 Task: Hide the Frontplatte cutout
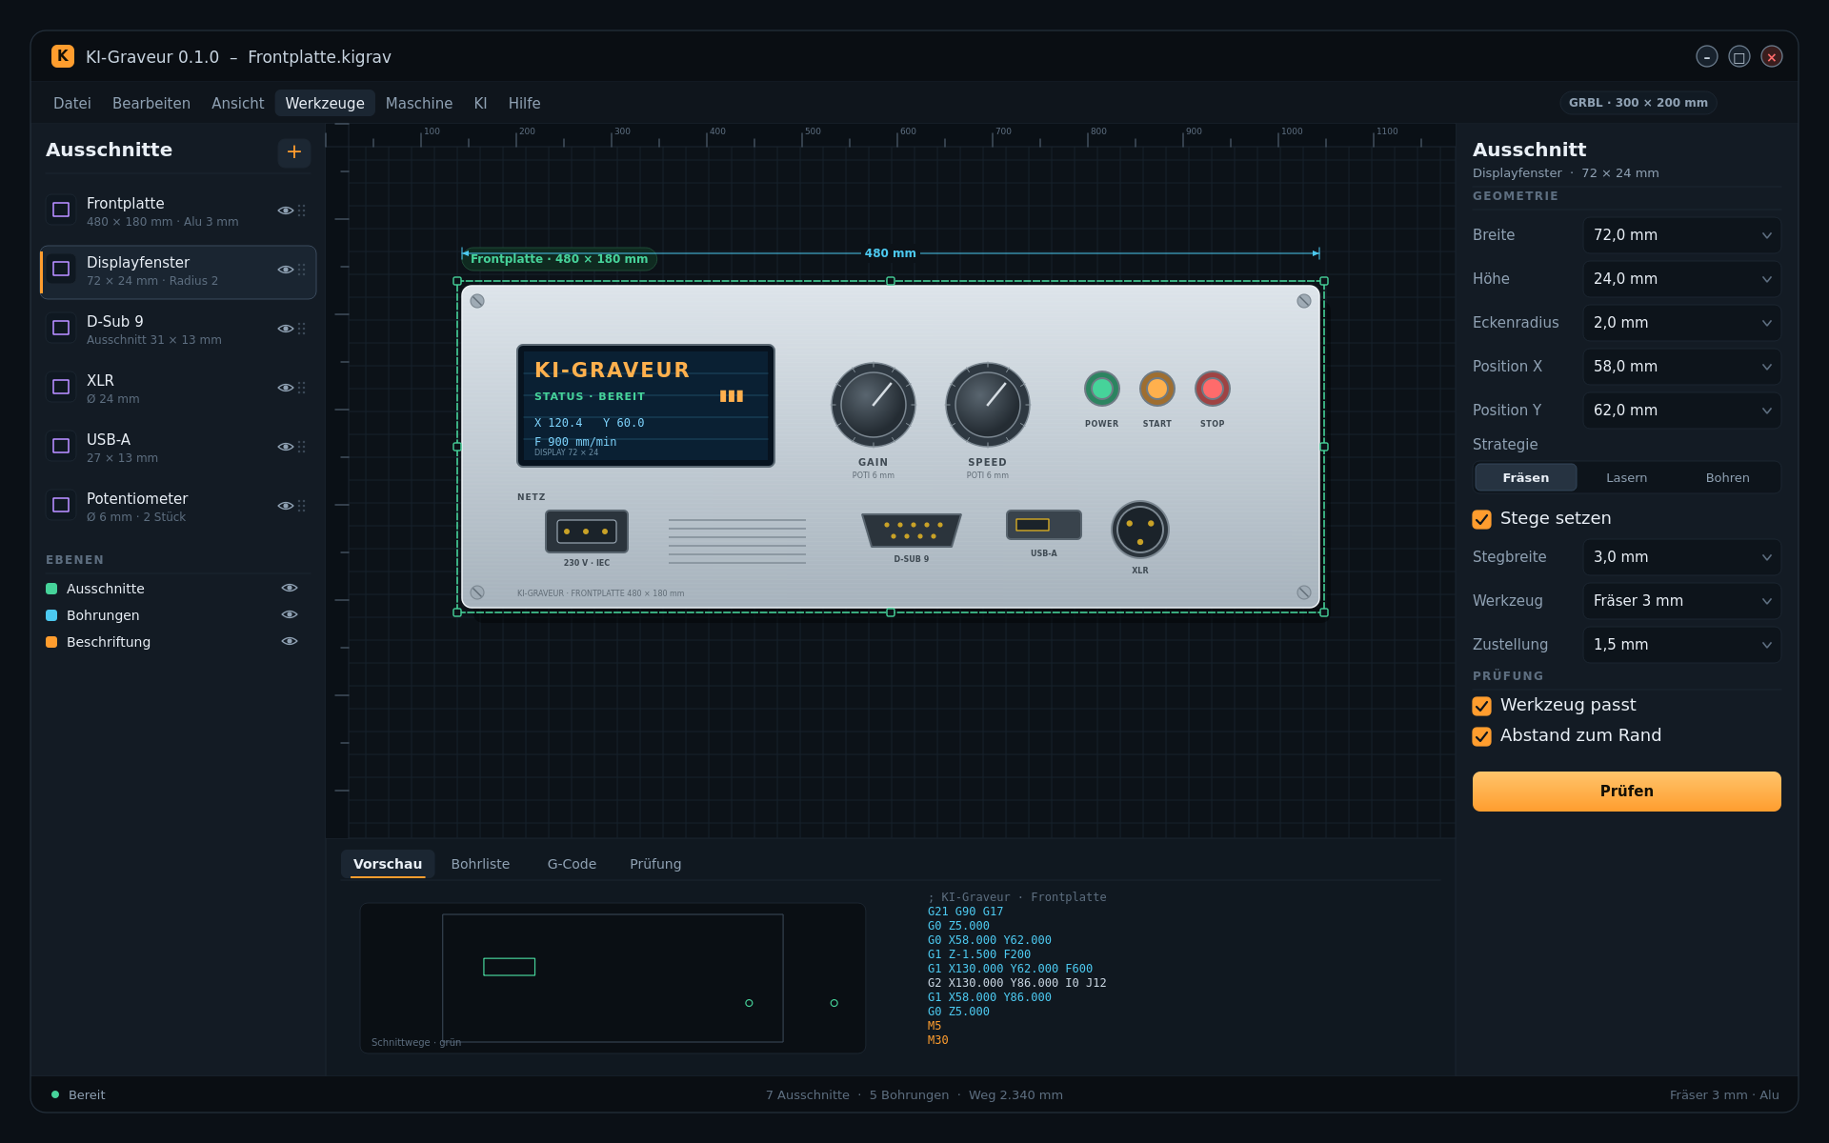(x=285, y=211)
